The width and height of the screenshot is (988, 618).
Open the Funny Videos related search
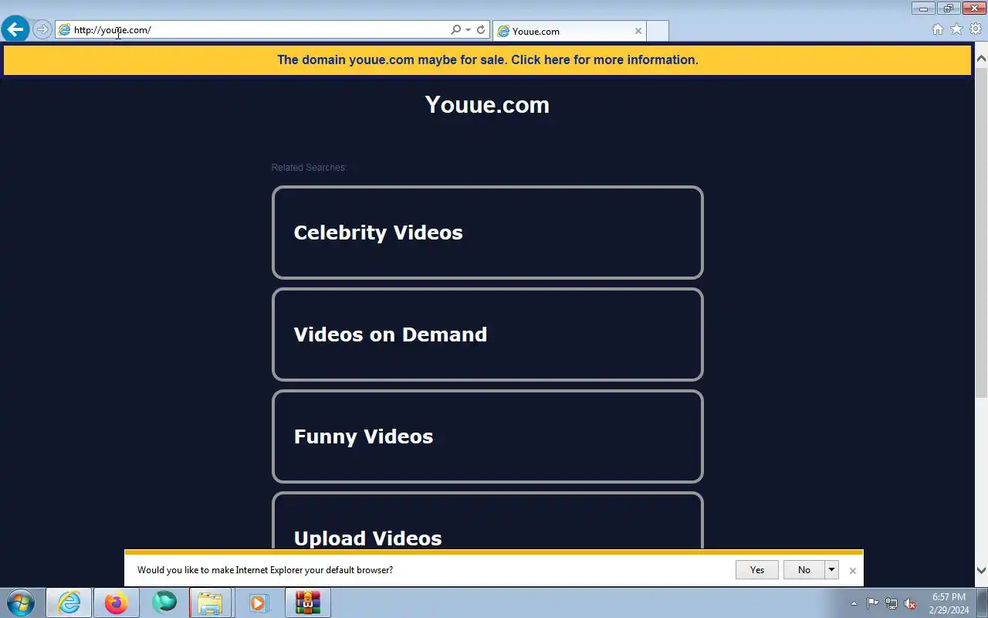(x=488, y=436)
